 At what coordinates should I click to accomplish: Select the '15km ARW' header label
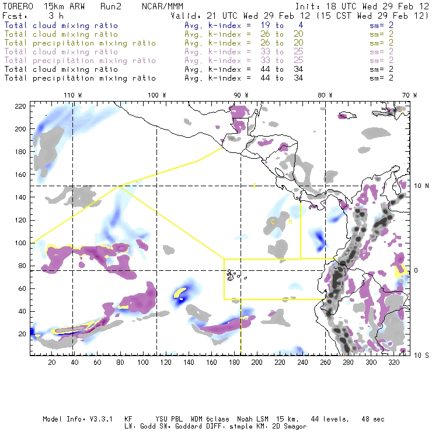click(x=64, y=6)
